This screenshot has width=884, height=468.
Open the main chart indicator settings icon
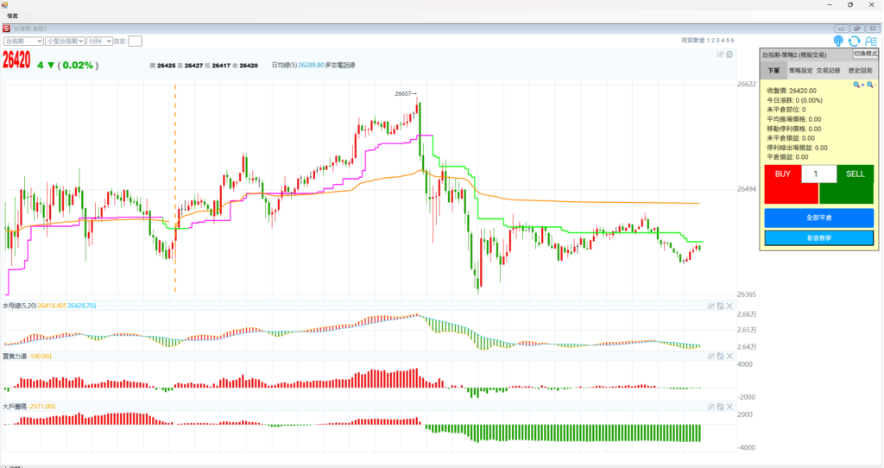[x=720, y=54]
